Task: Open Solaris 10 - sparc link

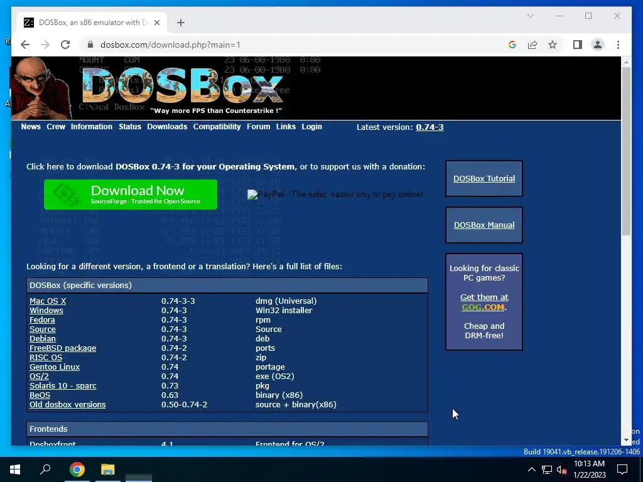Action: [63, 386]
